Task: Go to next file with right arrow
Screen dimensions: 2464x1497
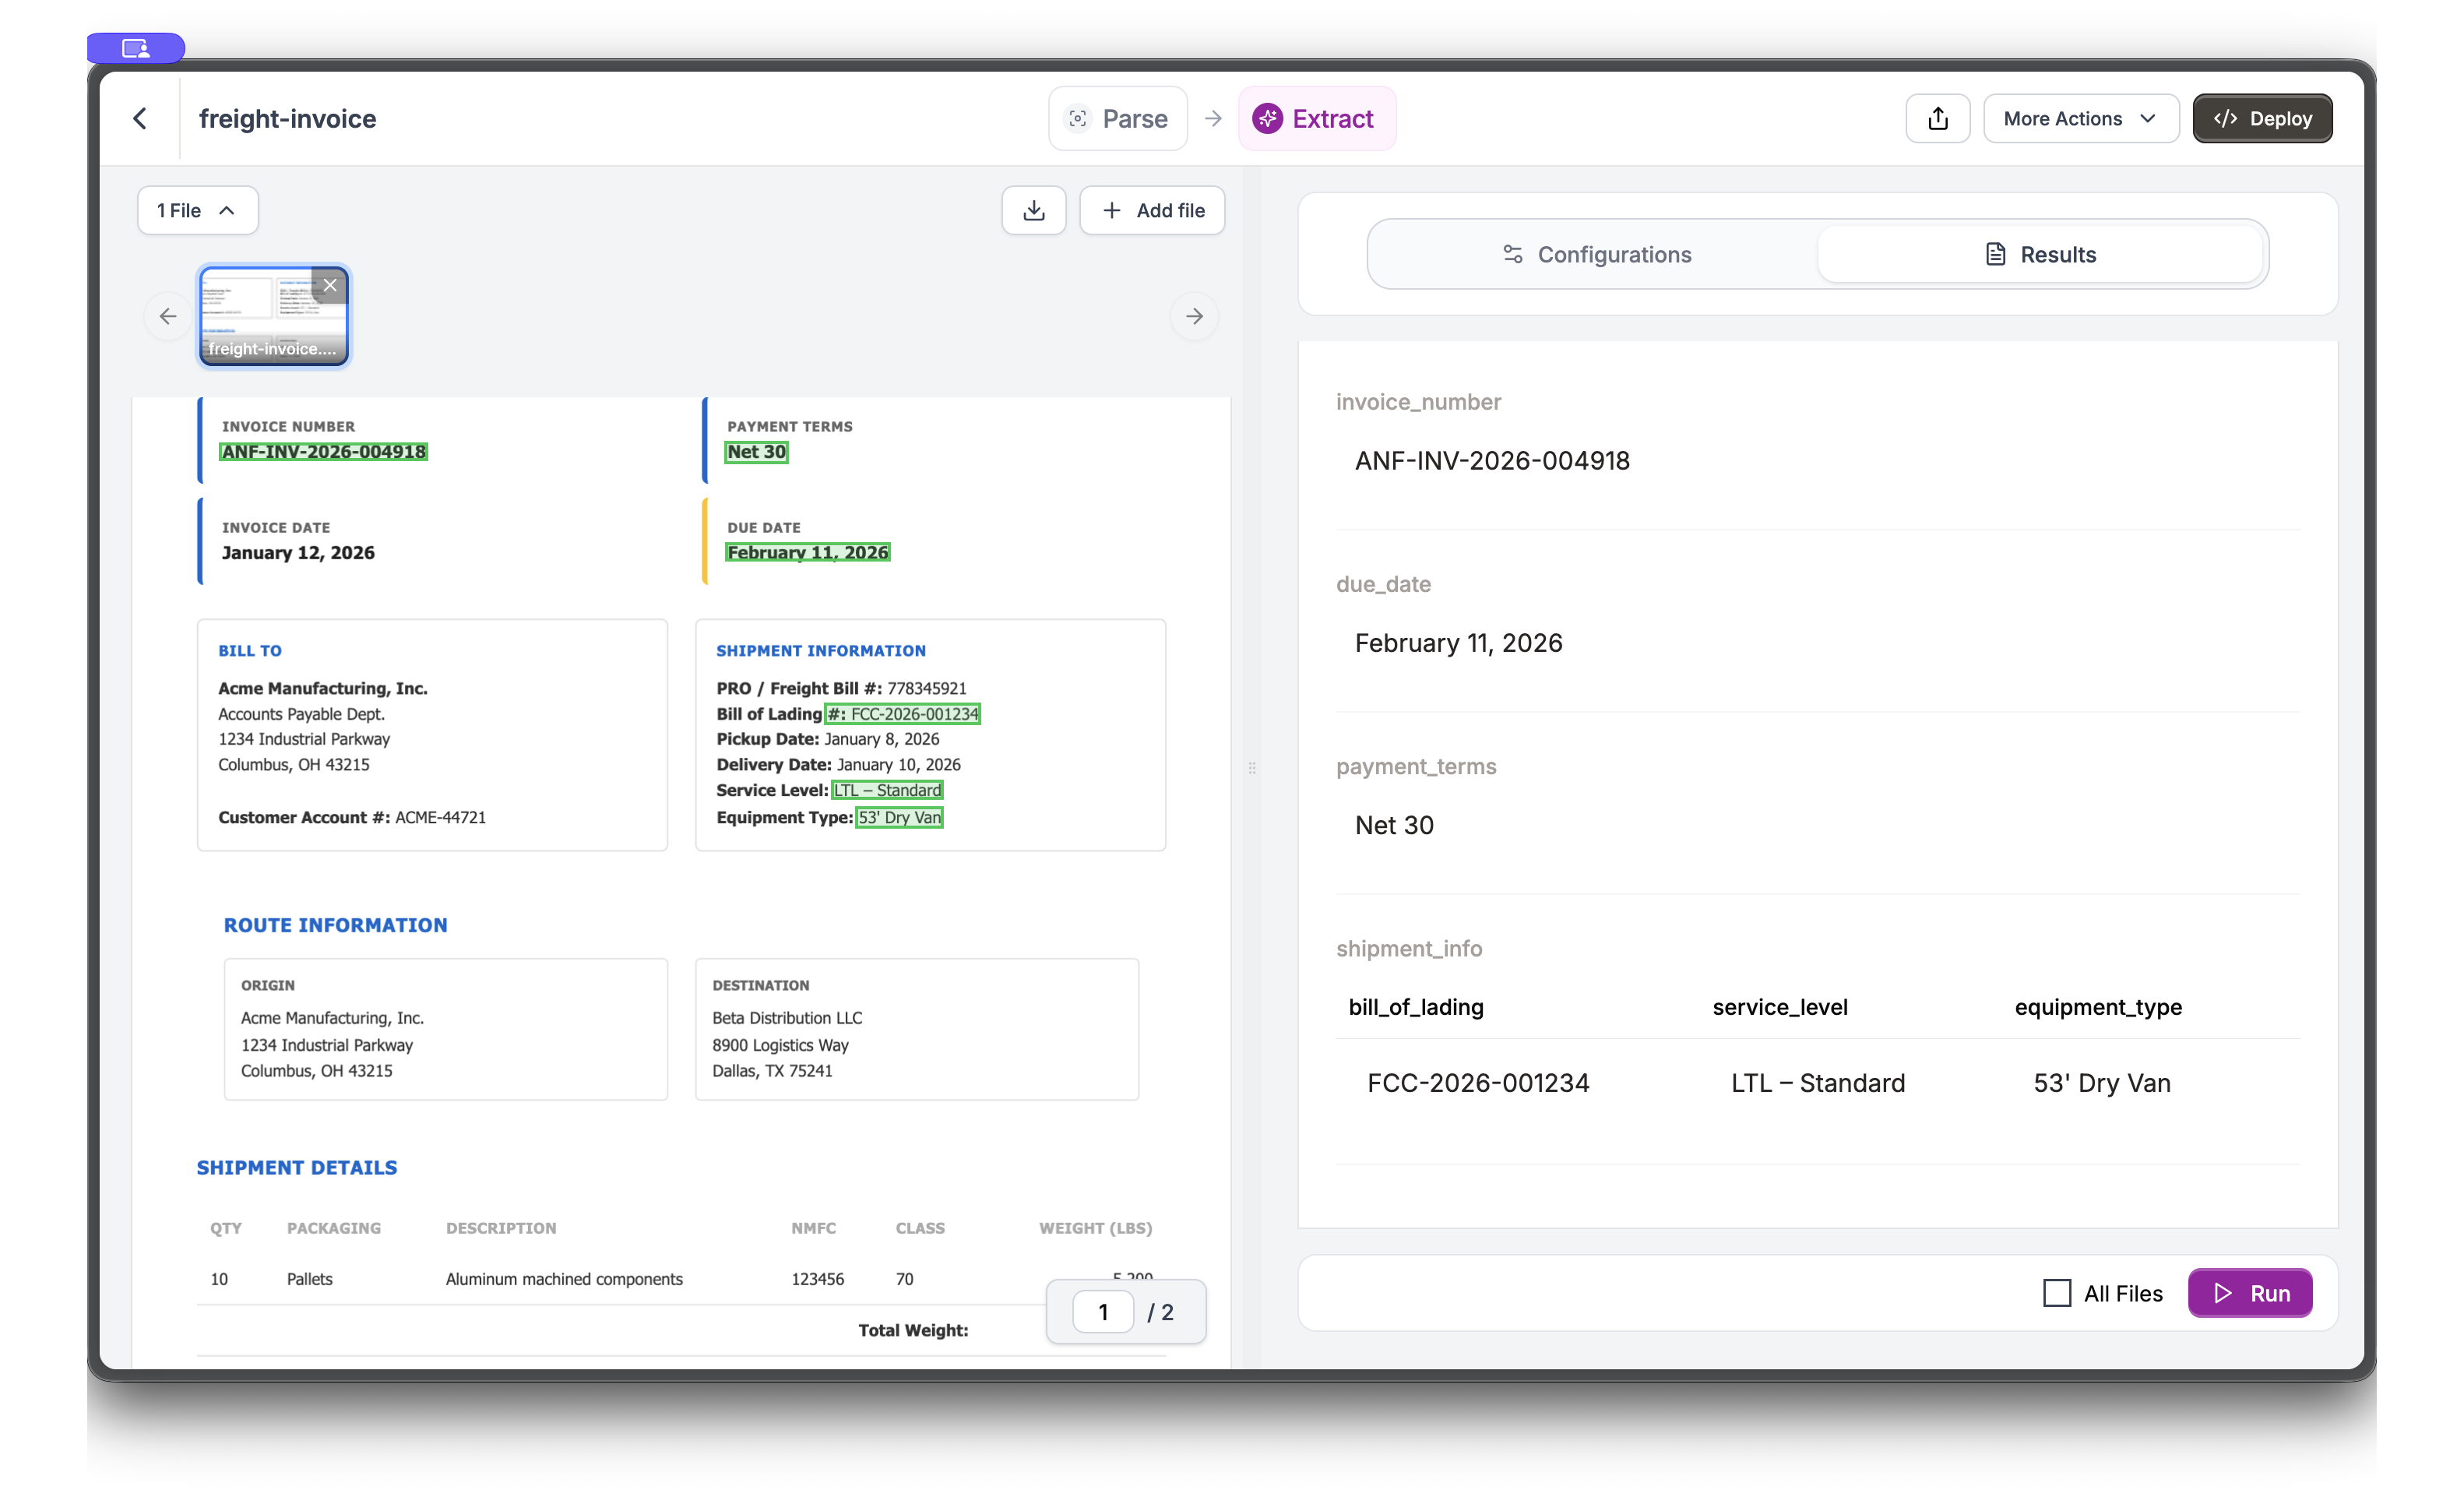Action: pyautogui.click(x=1194, y=316)
